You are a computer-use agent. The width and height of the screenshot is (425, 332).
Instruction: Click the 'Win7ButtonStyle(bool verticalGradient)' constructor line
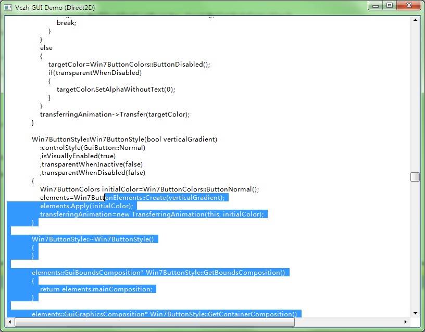pos(124,139)
